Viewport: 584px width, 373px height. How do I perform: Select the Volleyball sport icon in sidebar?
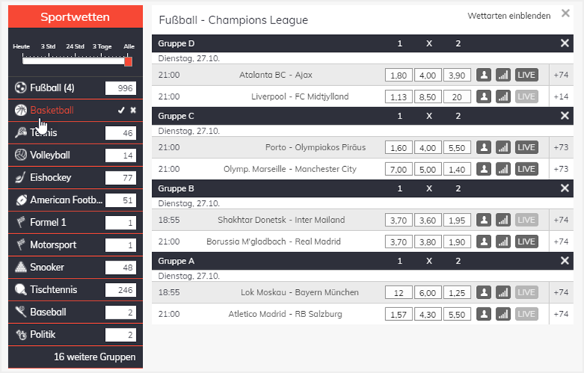20,155
